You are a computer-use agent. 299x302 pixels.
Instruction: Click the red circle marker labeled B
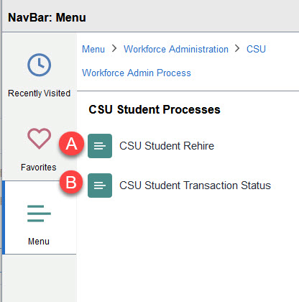click(71, 182)
